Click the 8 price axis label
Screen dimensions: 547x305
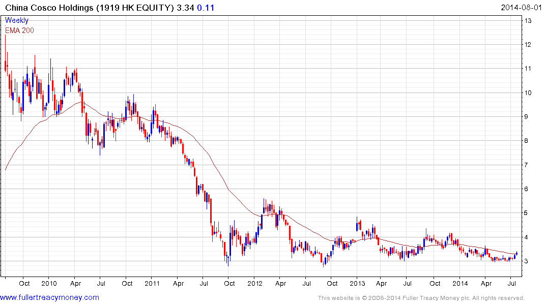click(x=526, y=141)
